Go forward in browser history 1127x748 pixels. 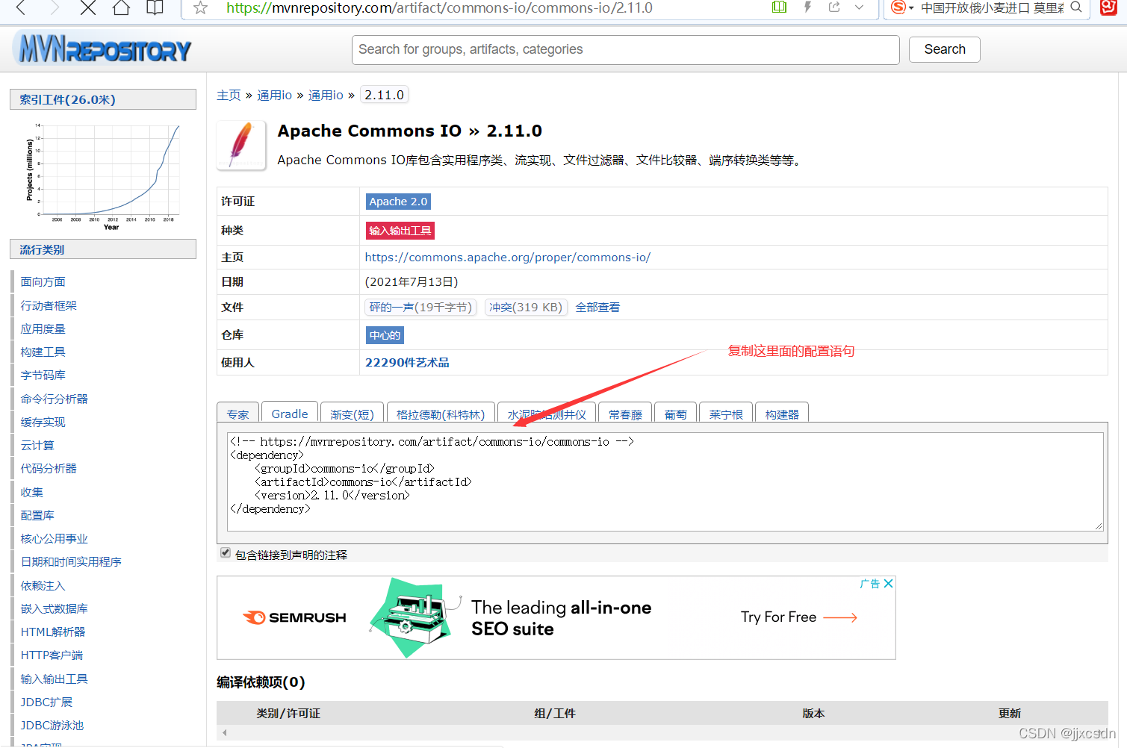pyautogui.click(x=54, y=8)
